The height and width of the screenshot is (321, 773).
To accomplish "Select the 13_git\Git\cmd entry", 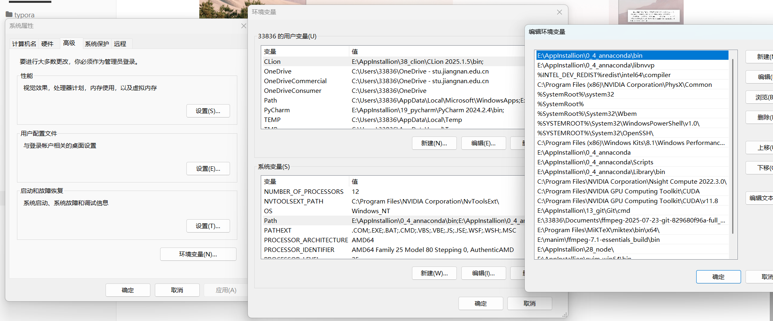I will [632, 210].
